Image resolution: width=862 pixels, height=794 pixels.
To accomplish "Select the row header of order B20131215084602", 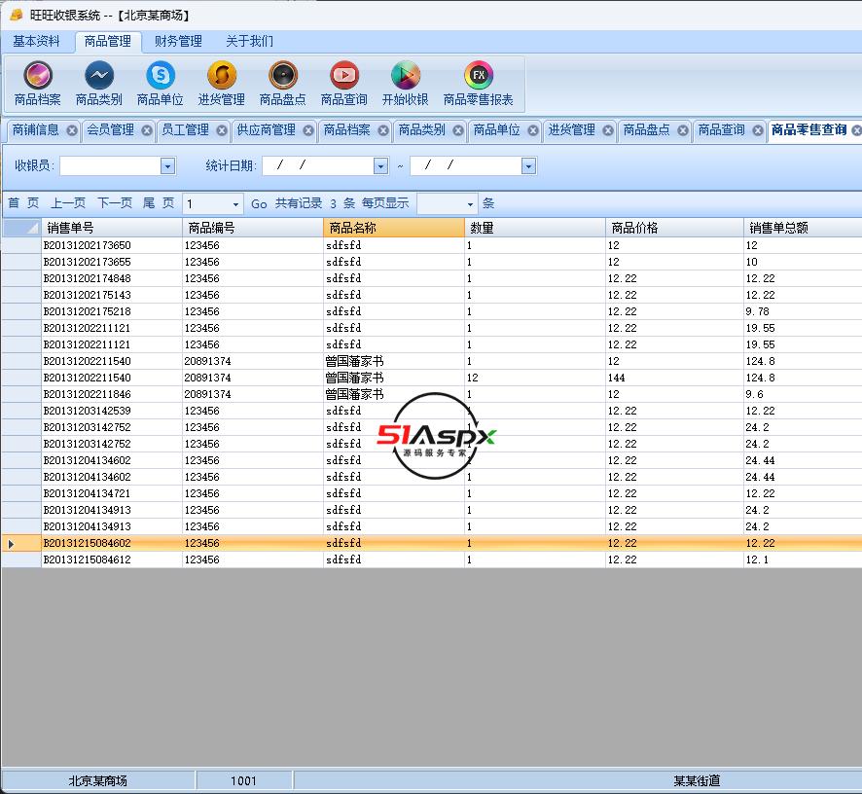I will point(22,543).
